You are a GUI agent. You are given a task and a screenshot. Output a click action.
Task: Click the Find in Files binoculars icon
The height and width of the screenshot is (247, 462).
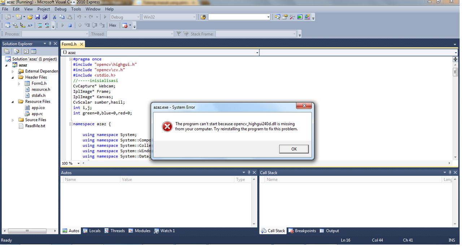(x=203, y=17)
